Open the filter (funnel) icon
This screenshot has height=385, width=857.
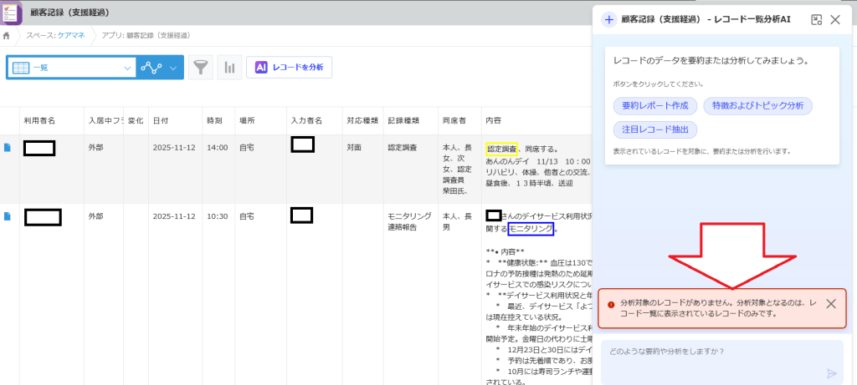(200, 68)
